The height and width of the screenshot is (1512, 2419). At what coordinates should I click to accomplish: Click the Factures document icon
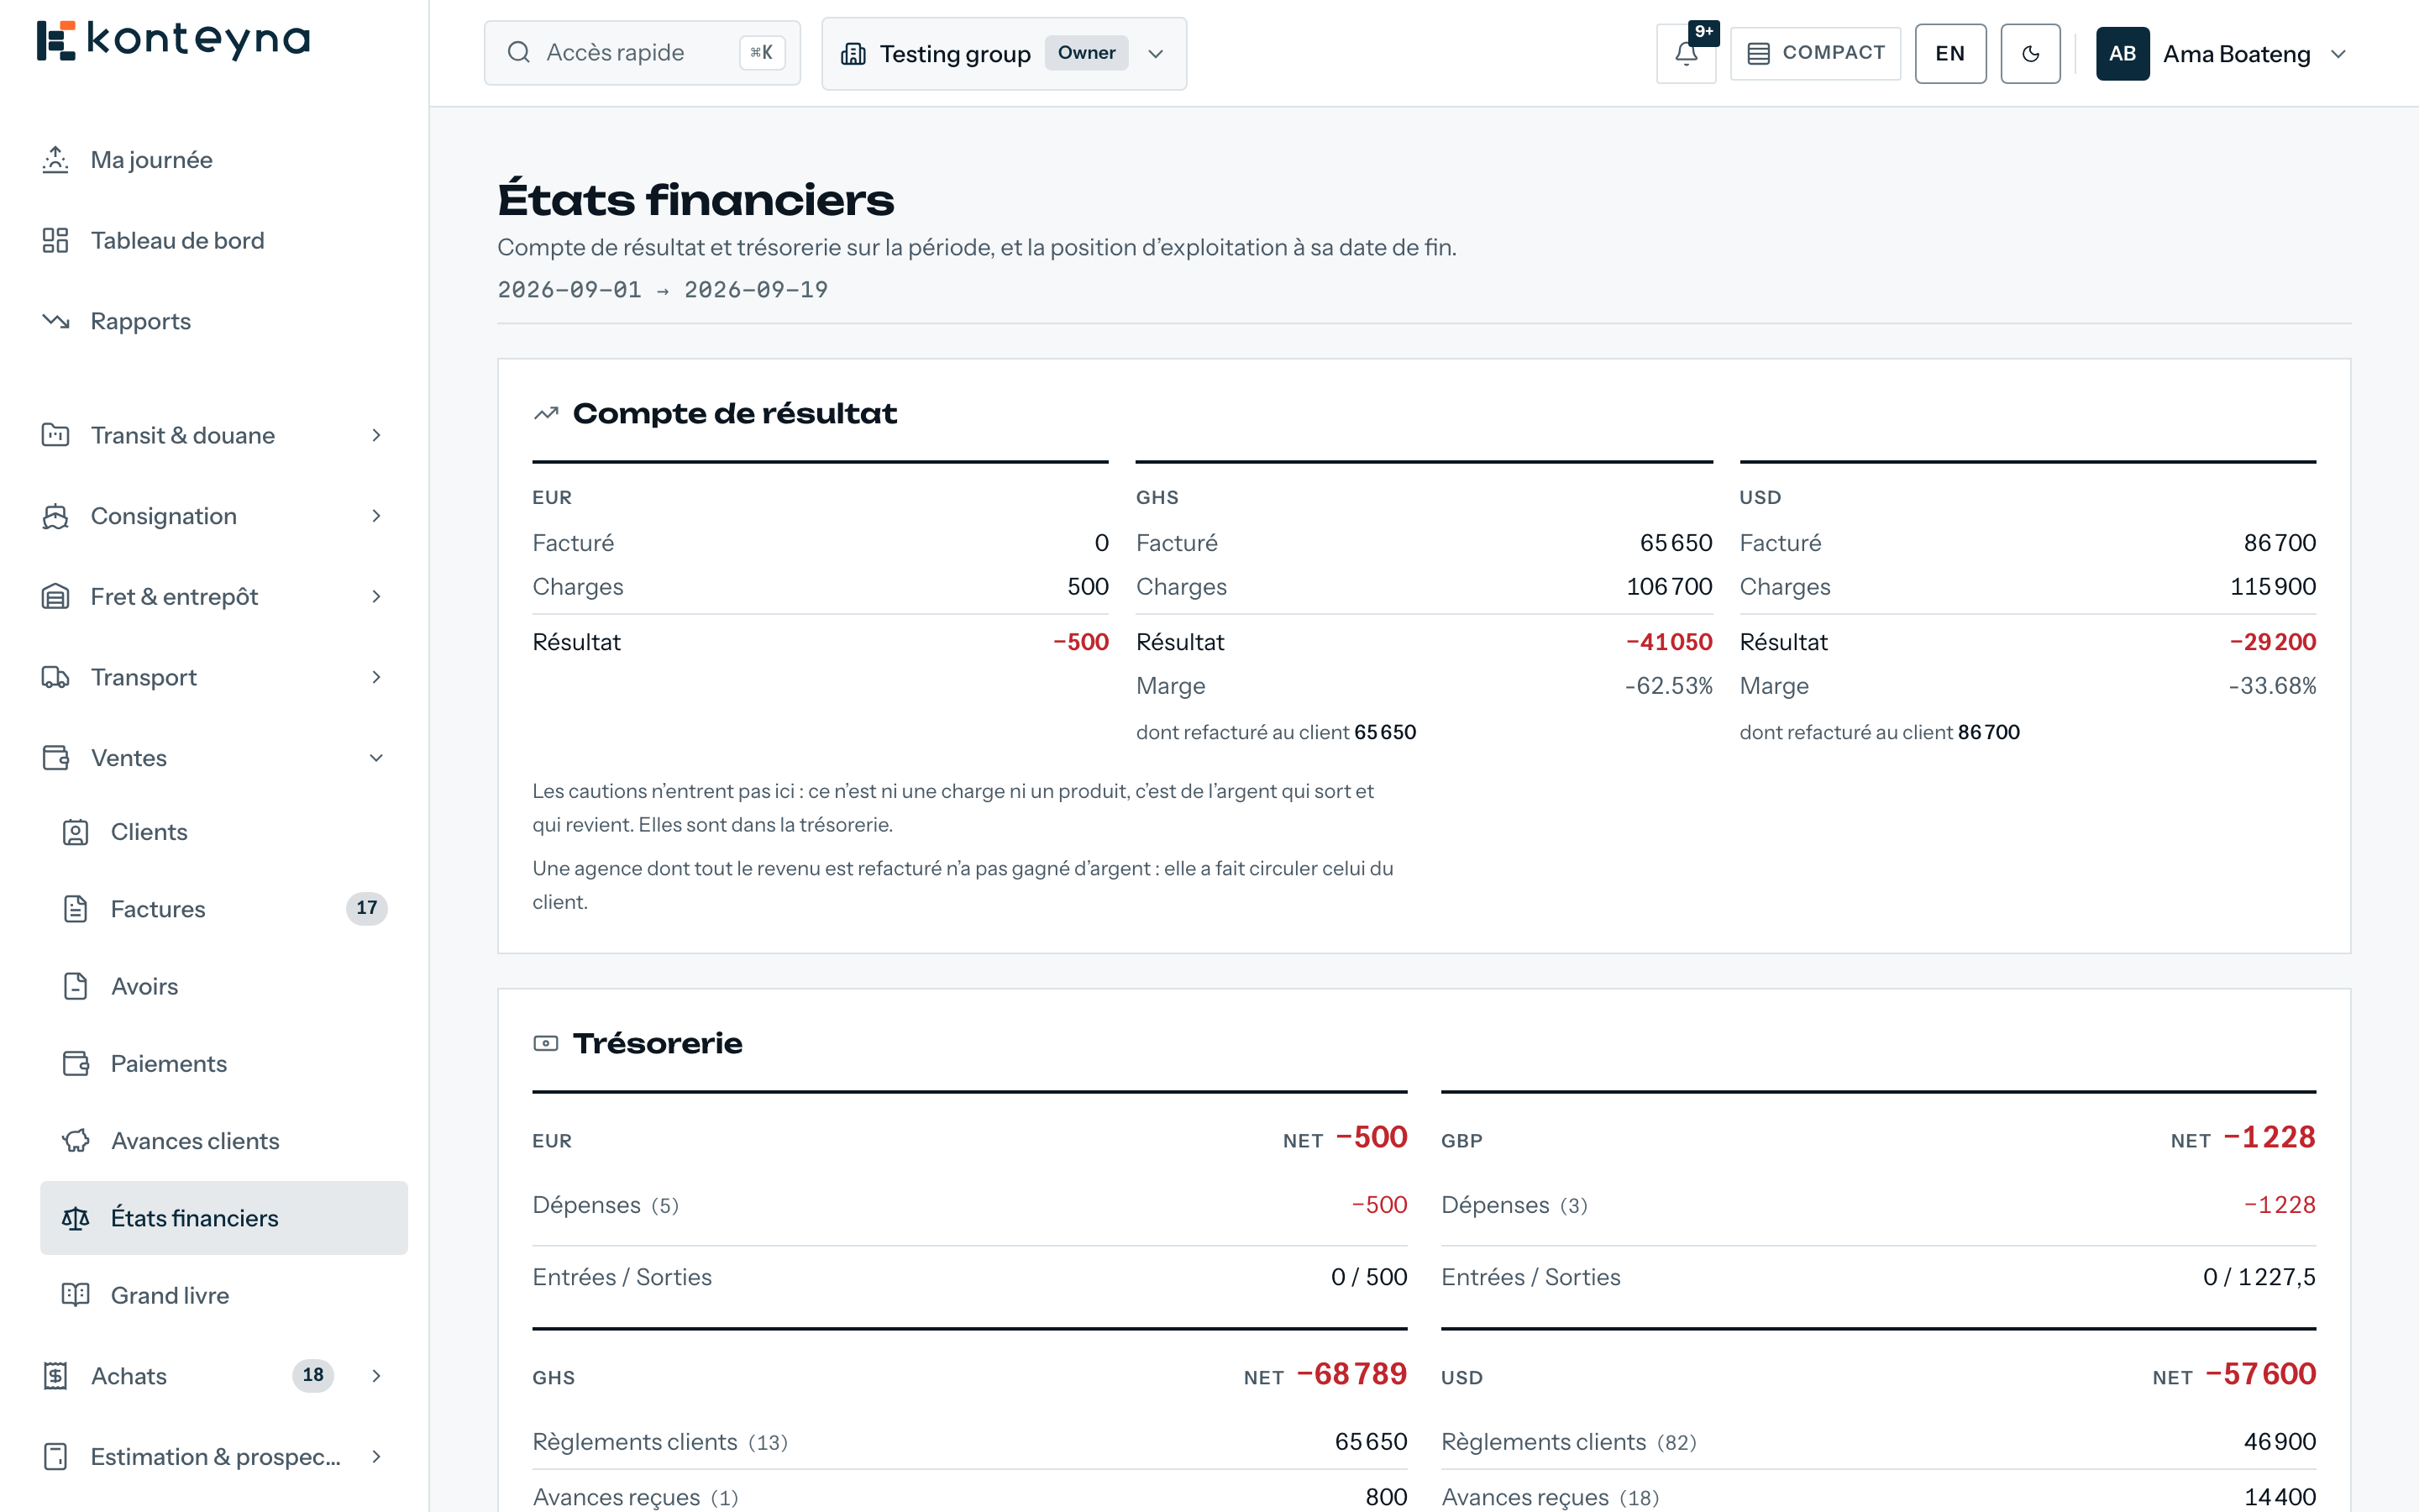point(76,909)
